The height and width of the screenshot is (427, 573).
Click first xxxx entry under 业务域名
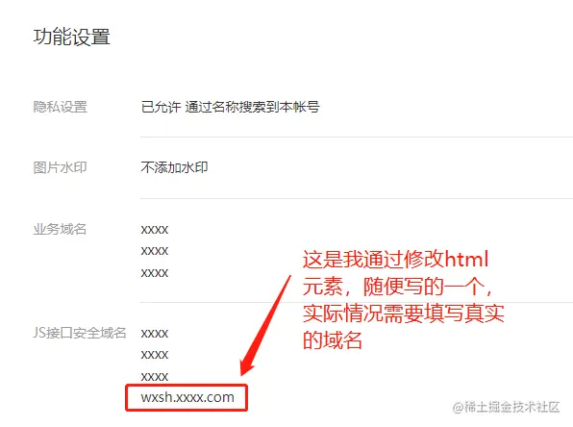pyautogui.click(x=155, y=230)
